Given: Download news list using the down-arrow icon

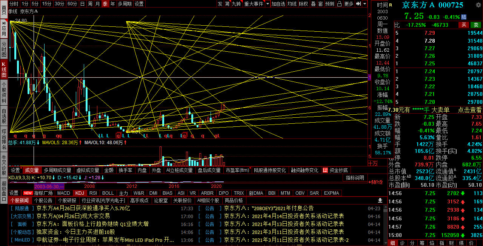Looking at the screenshot, I should point(380,200).
